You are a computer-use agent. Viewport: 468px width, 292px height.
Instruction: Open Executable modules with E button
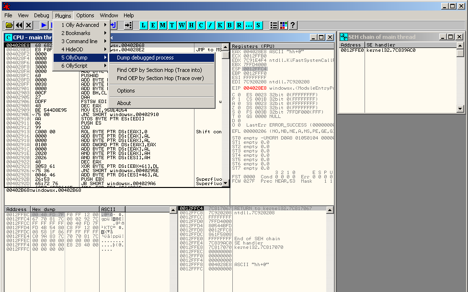click(153, 25)
